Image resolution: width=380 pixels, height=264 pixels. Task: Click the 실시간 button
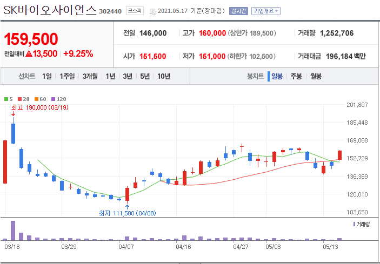pyautogui.click(x=239, y=11)
